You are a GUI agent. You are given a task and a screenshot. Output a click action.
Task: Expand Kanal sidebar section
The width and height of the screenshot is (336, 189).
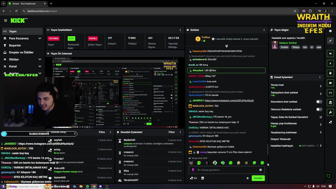pos(40,66)
